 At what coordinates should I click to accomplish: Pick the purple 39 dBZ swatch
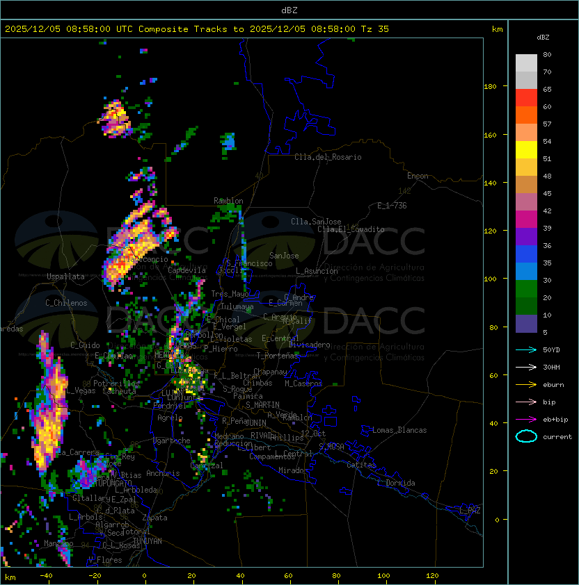(x=526, y=236)
